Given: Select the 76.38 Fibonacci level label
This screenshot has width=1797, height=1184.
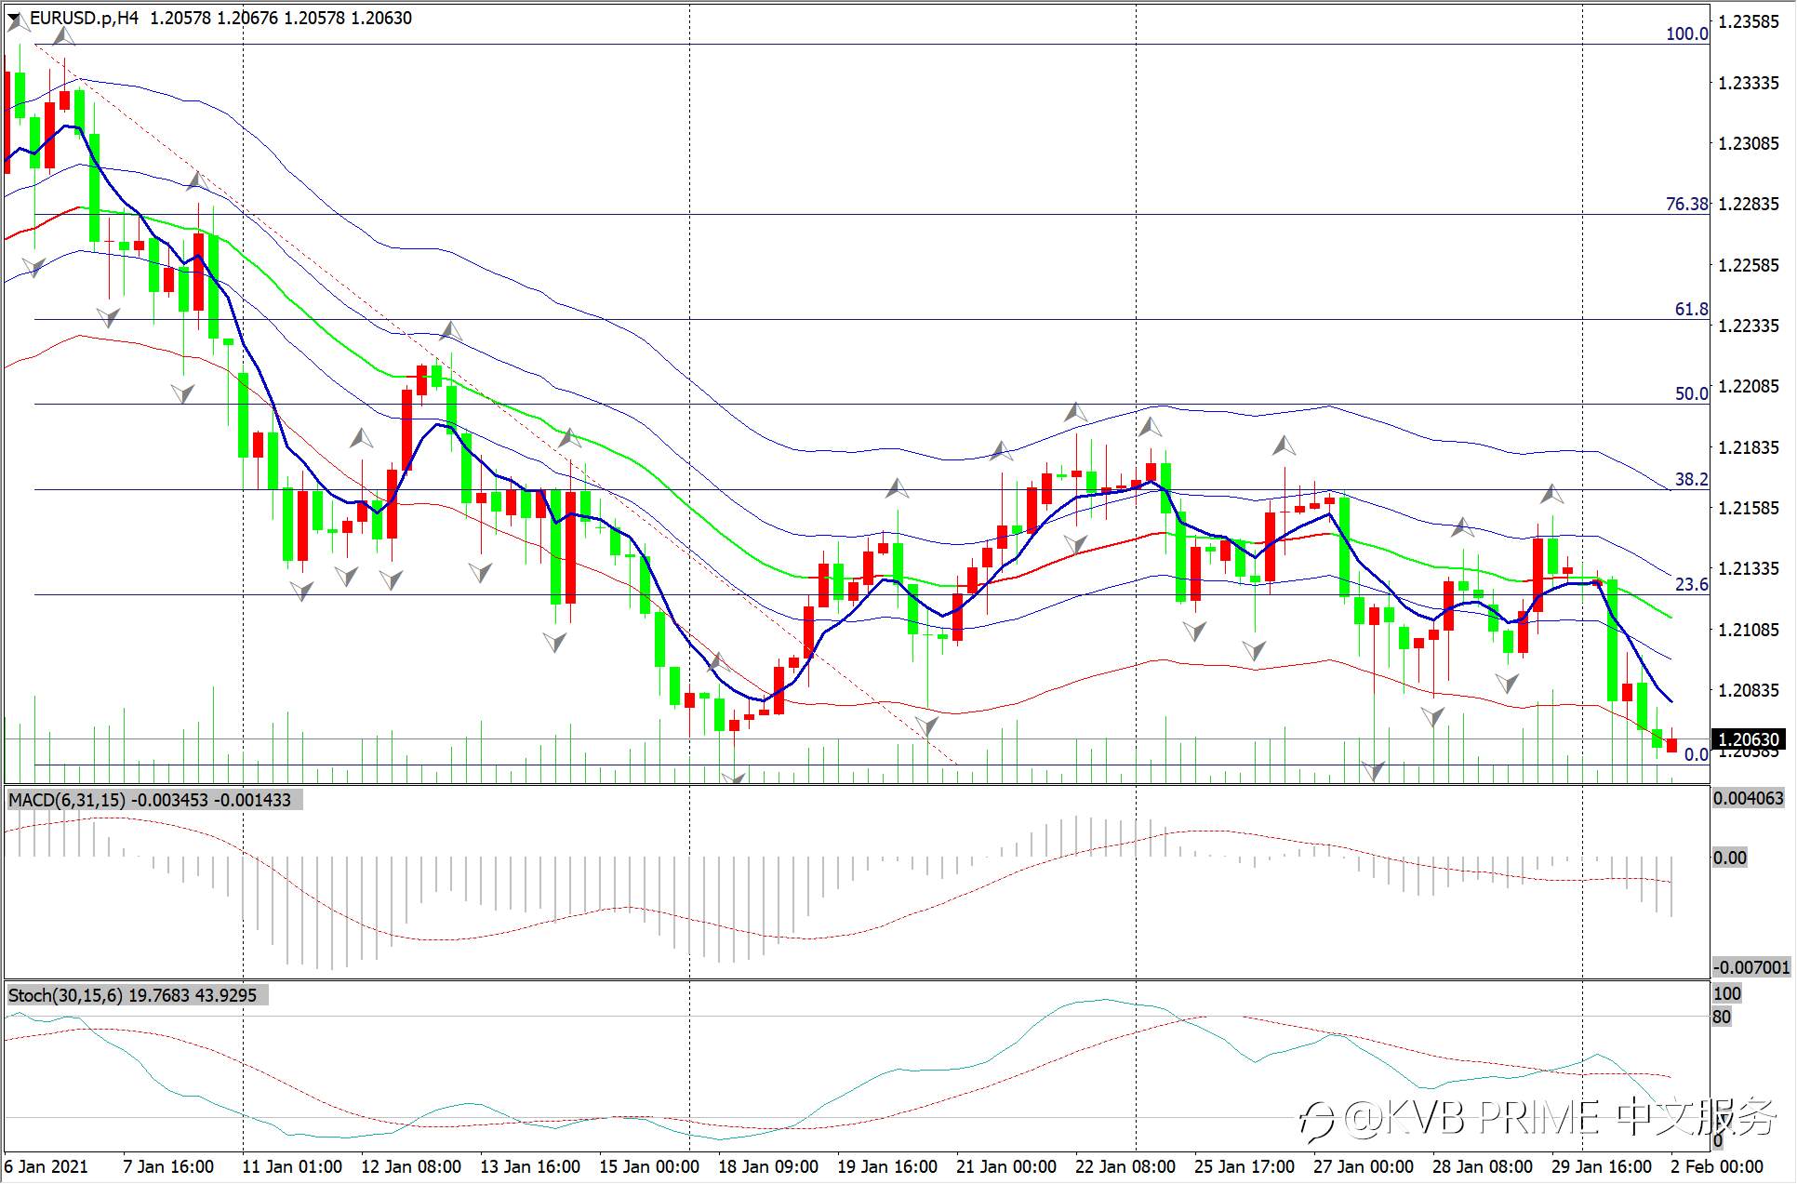Looking at the screenshot, I should point(1686,205).
